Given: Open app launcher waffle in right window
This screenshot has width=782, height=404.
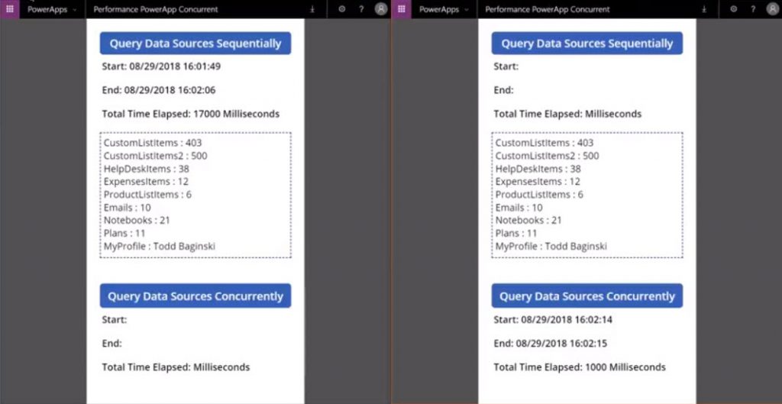Looking at the screenshot, I should click(x=402, y=9).
